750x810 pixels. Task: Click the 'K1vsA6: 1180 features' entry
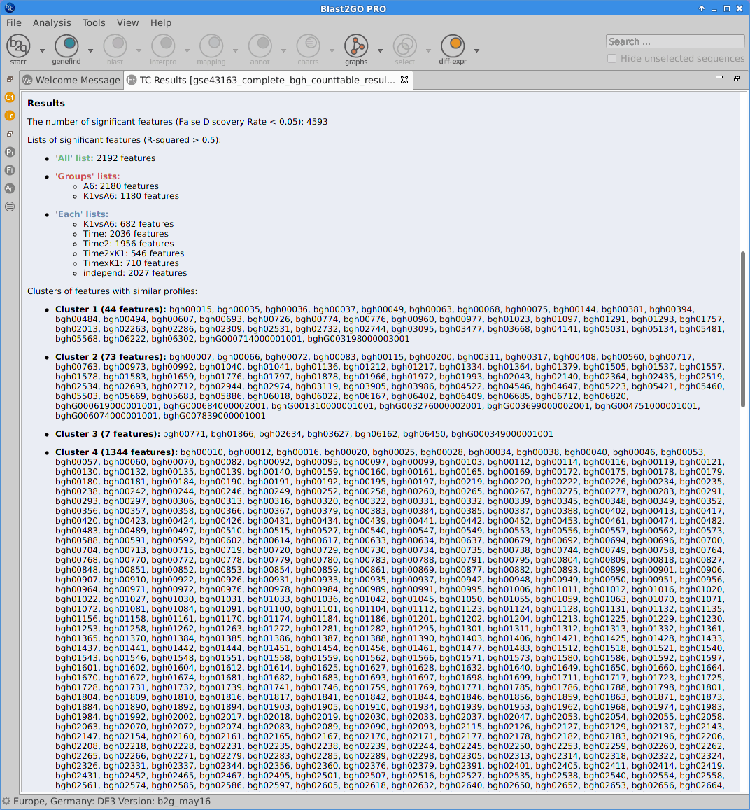pos(131,196)
